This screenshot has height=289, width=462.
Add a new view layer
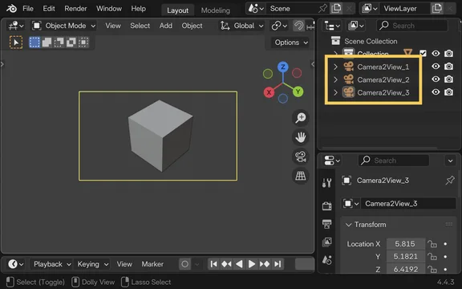(436, 9)
